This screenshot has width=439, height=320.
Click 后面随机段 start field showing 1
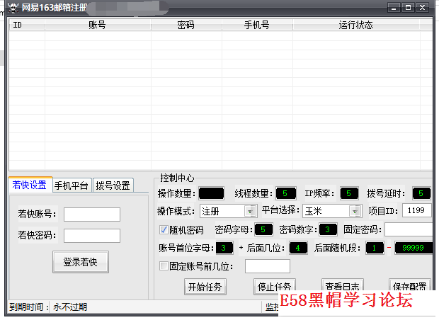(x=375, y=248)
